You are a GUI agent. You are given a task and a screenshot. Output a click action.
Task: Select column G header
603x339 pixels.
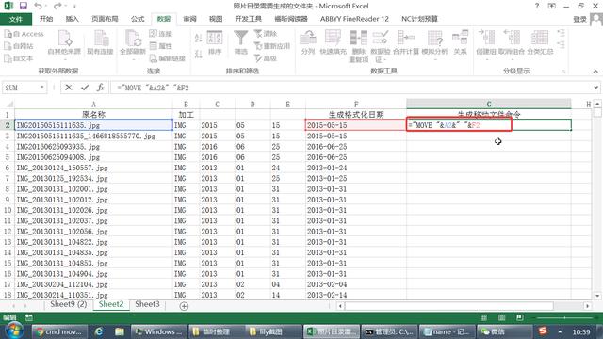pyautogui.click(x=489, y=104)
